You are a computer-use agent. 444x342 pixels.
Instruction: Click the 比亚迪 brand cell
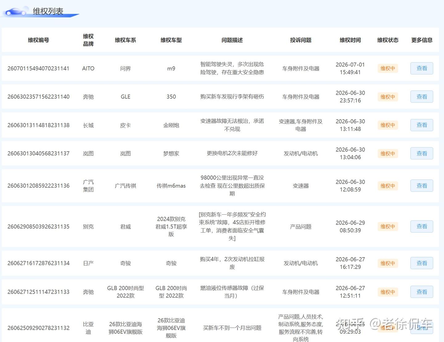pyautogui.click(x=88, y=328)
